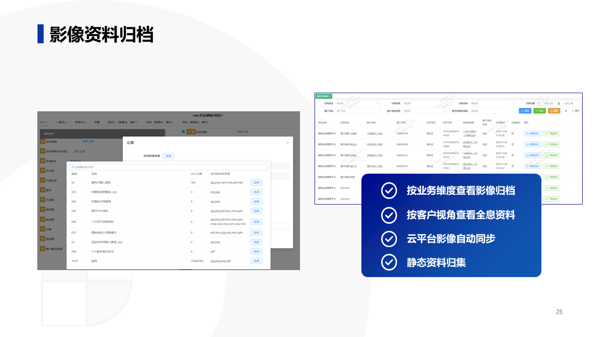Viewport: 600px width, 337px height.
Task: Collapse the 基础控件 panel header
Action: (103, 133)
